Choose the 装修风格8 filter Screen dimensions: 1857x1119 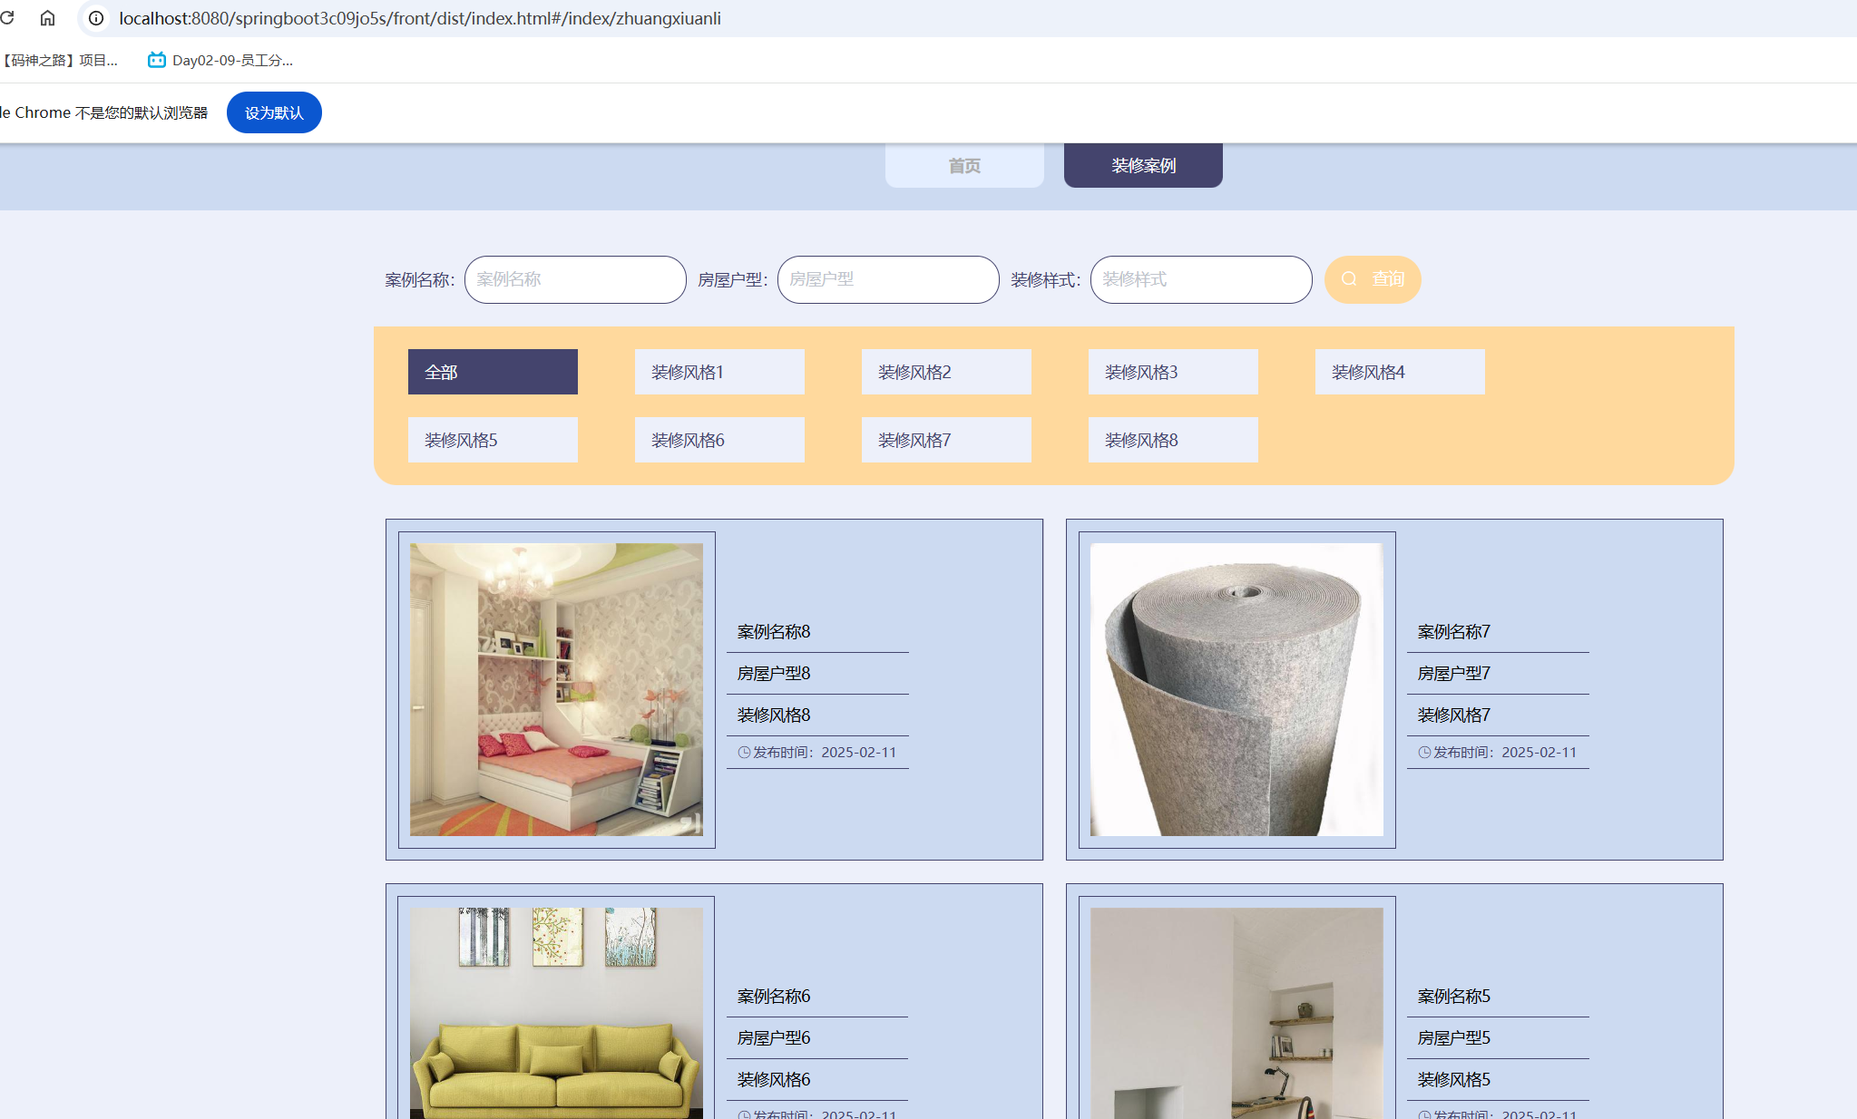click(1173, 440)
